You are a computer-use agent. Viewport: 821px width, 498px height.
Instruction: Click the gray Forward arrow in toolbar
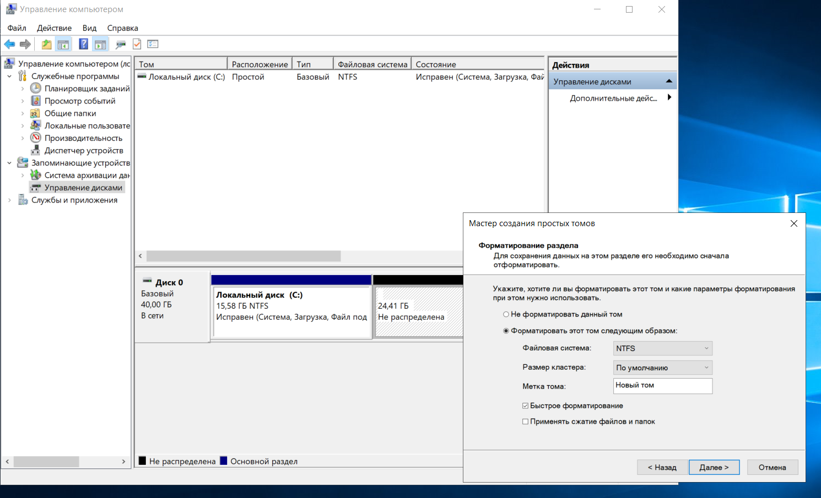[25, 44]
